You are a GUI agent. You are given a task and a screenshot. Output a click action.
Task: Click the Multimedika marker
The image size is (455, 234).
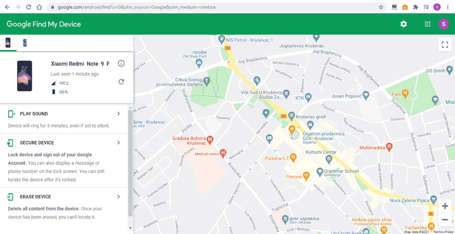point(389,147)
